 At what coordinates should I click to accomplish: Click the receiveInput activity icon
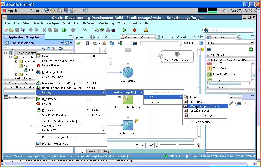pos(128,72)
